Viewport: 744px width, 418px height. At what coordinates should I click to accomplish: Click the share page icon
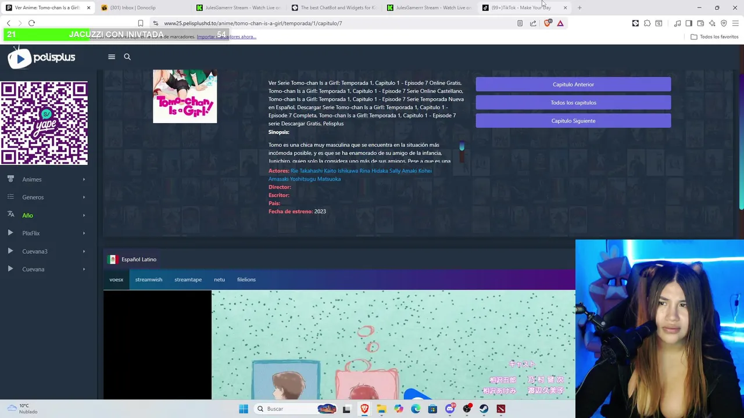point(533,23)
